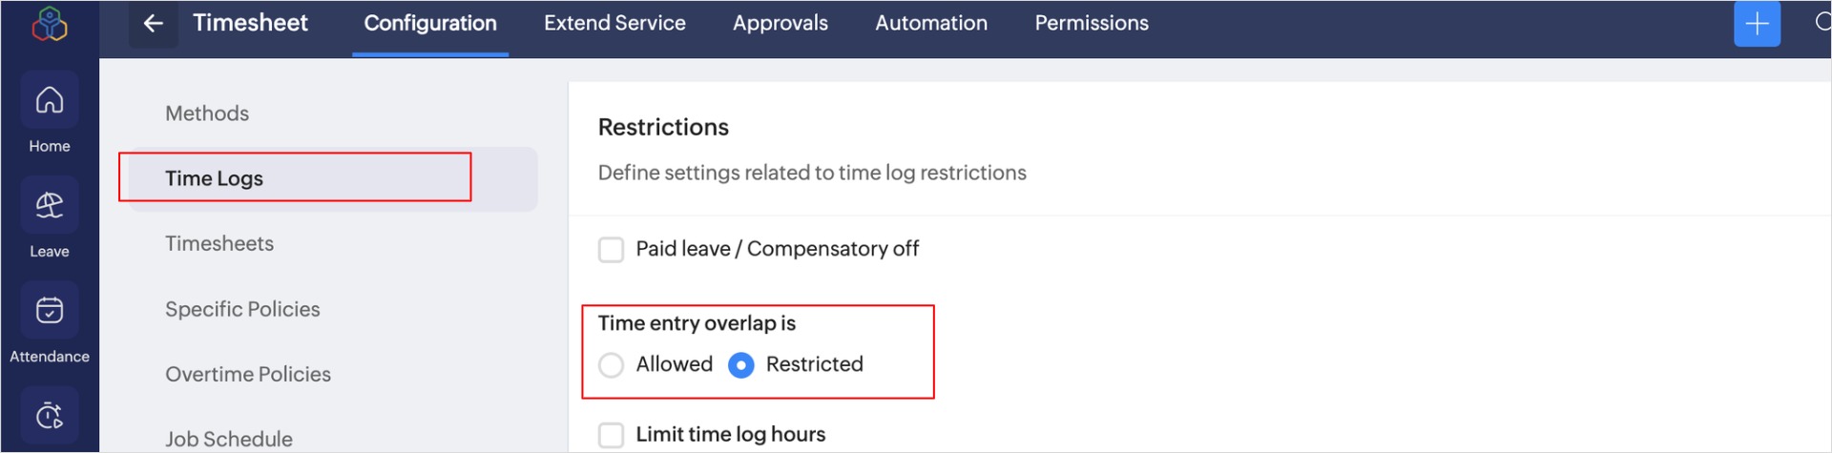1832x453 pixels.
Task: Click the back arrow beside Timesheet
Action: coord(153,24)
